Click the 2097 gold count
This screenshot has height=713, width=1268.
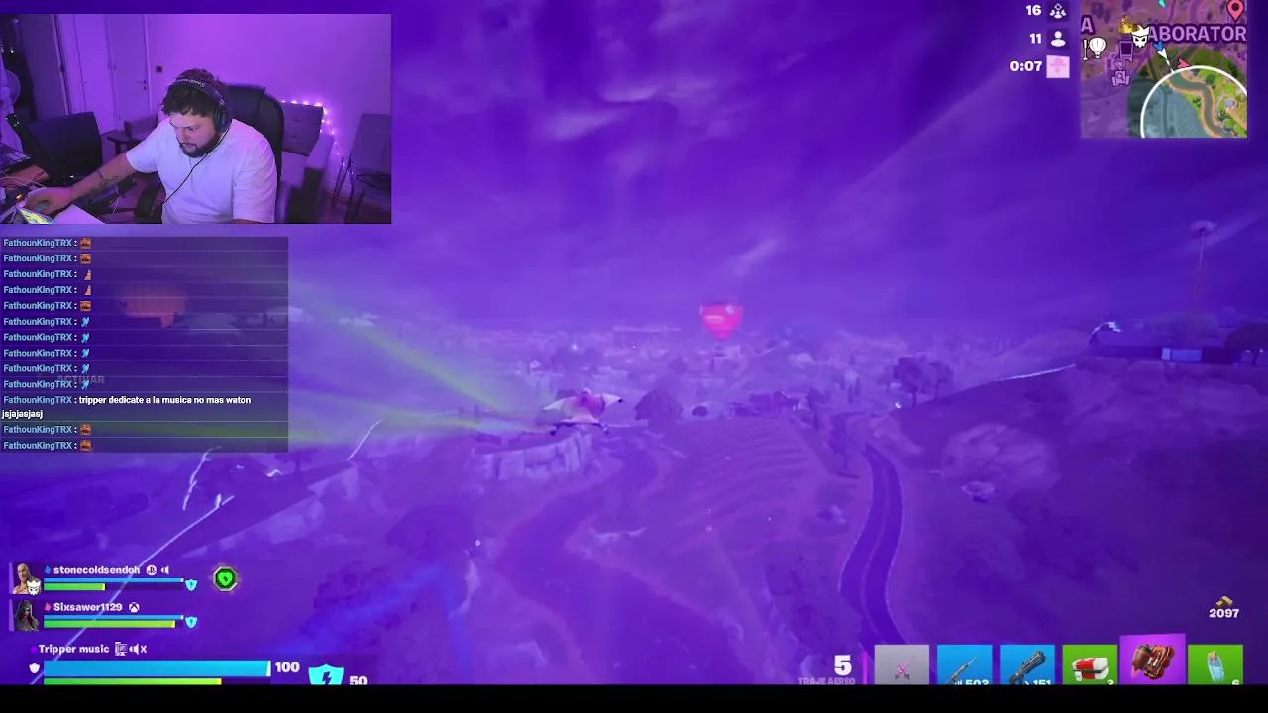coord(1224,613)
